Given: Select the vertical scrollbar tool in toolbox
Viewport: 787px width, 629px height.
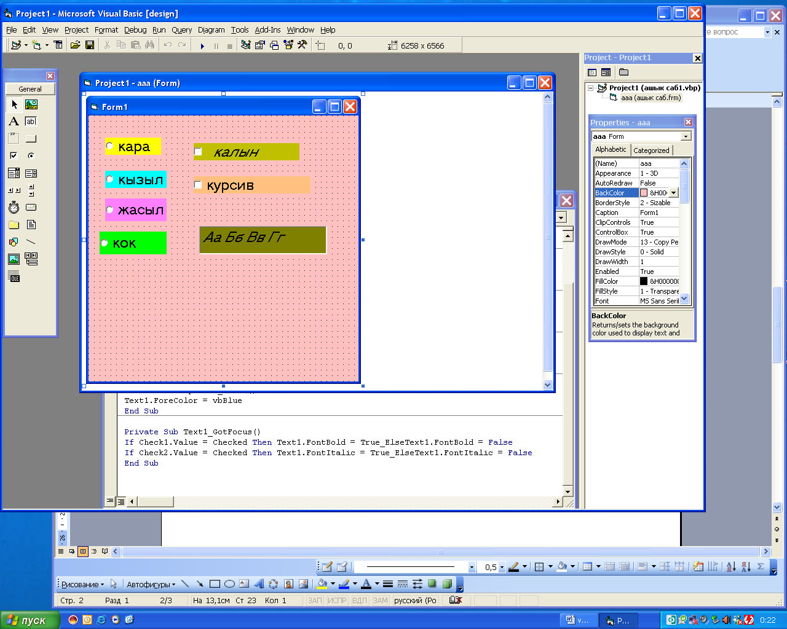Looking at the screenshot, I should (31, 190).
